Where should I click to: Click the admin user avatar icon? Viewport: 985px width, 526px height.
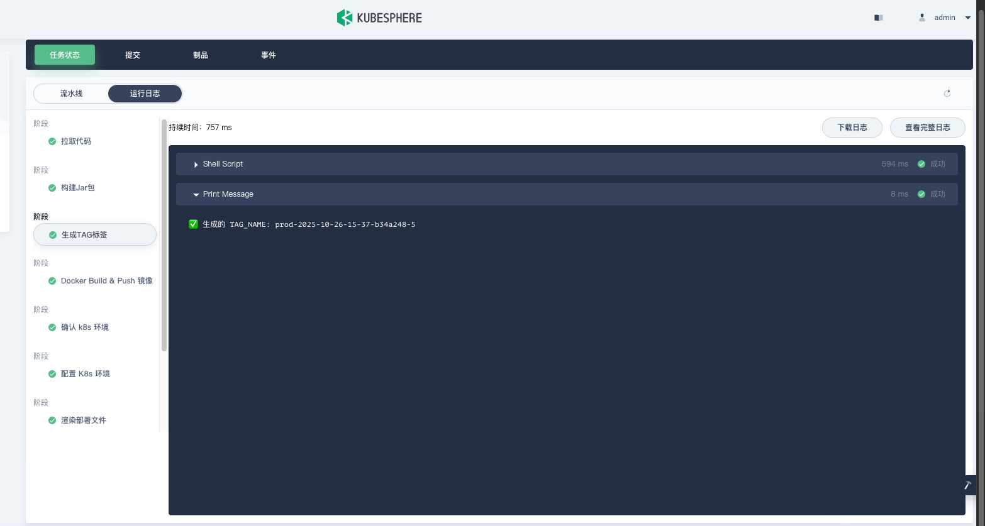pyautogui.click(x=922, y=18)
